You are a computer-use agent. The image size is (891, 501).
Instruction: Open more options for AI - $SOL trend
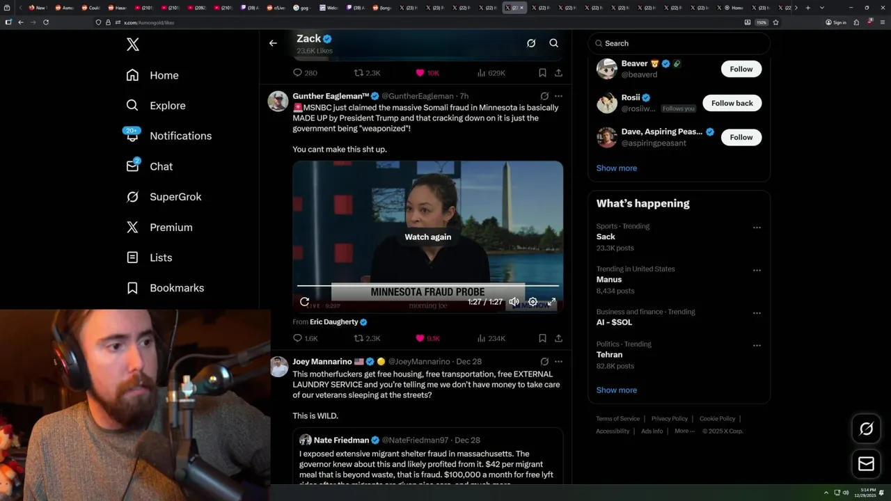click(x=757, y=313)
